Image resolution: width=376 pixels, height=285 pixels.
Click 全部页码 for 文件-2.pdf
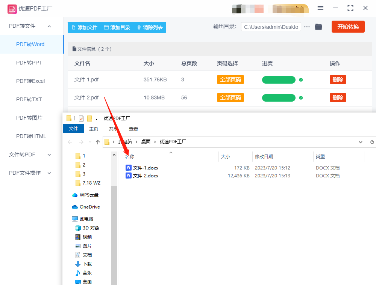[x=230, y=97]
